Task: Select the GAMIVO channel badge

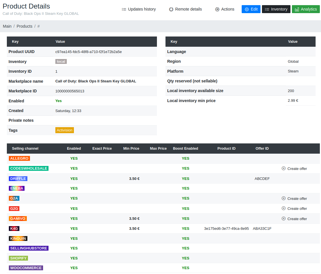Action: 18,219
